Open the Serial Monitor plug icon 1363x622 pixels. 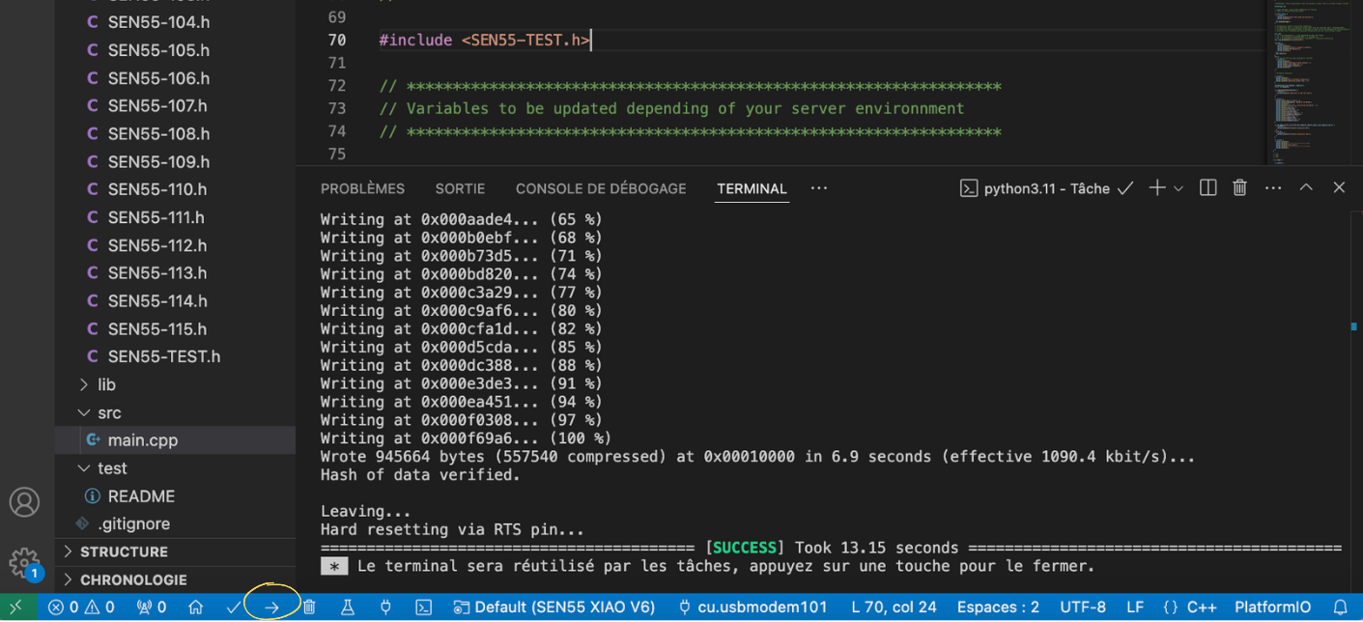pos(385,608)
